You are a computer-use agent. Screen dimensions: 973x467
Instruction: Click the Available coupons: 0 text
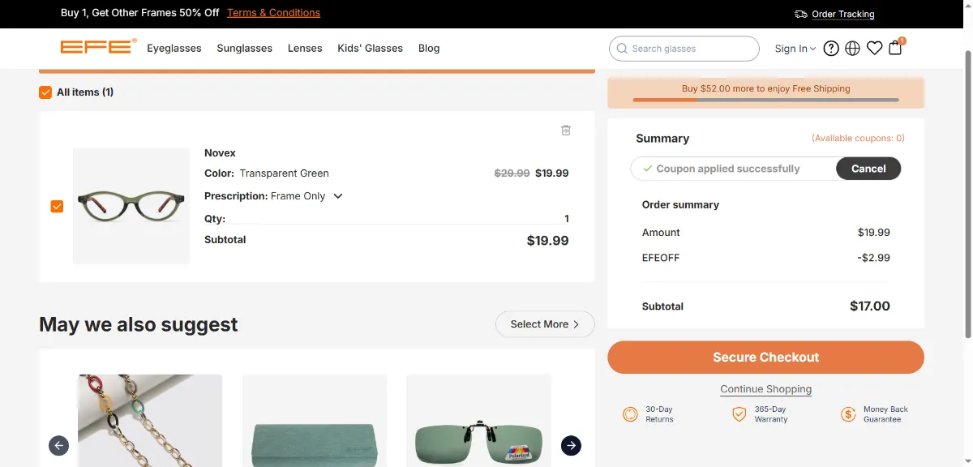click(x=858, y=139)
